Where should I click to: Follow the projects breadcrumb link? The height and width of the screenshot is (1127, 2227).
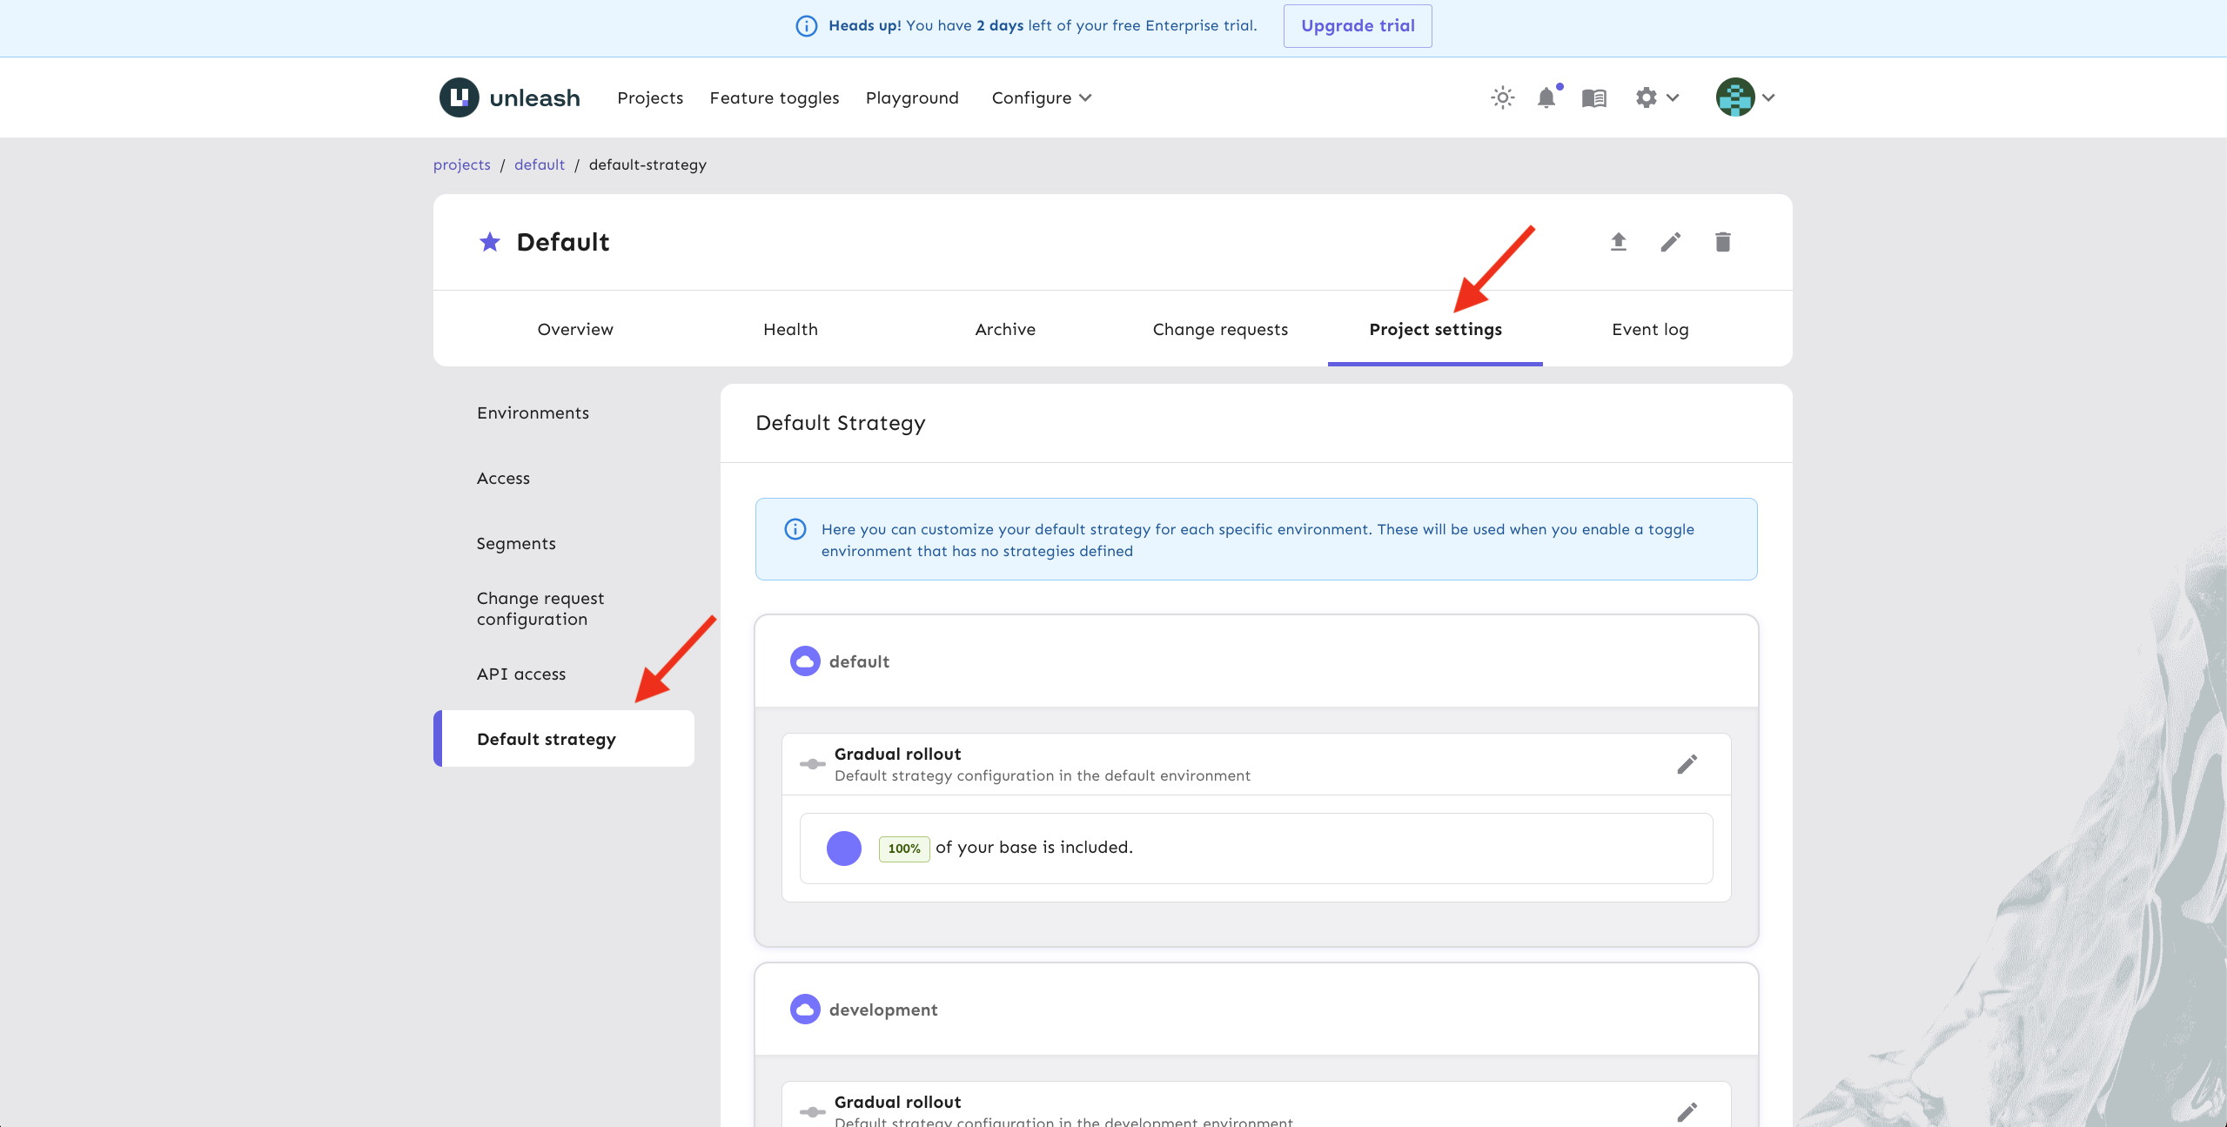461,164
